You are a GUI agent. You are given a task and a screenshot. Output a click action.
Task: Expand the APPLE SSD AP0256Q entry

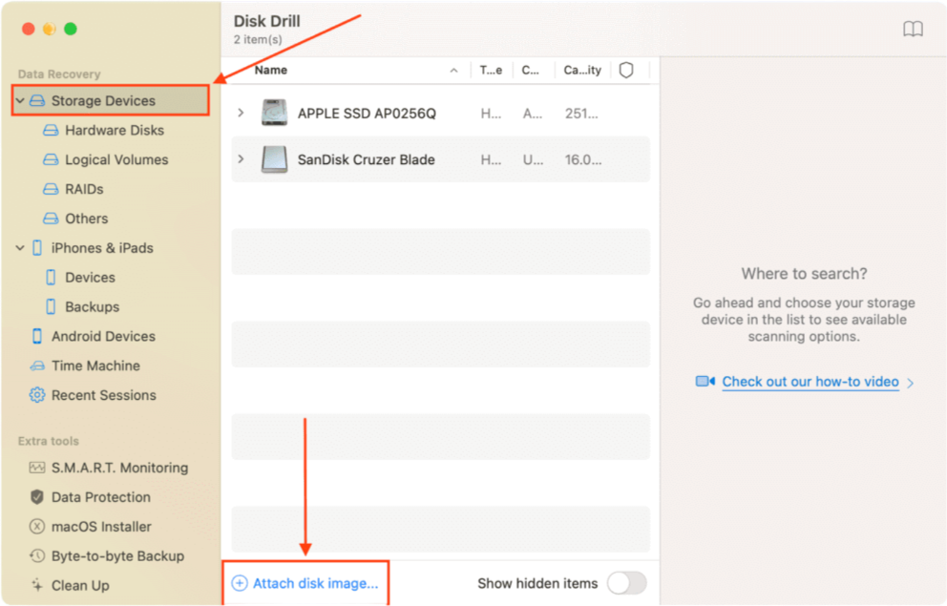coord(240,112)
